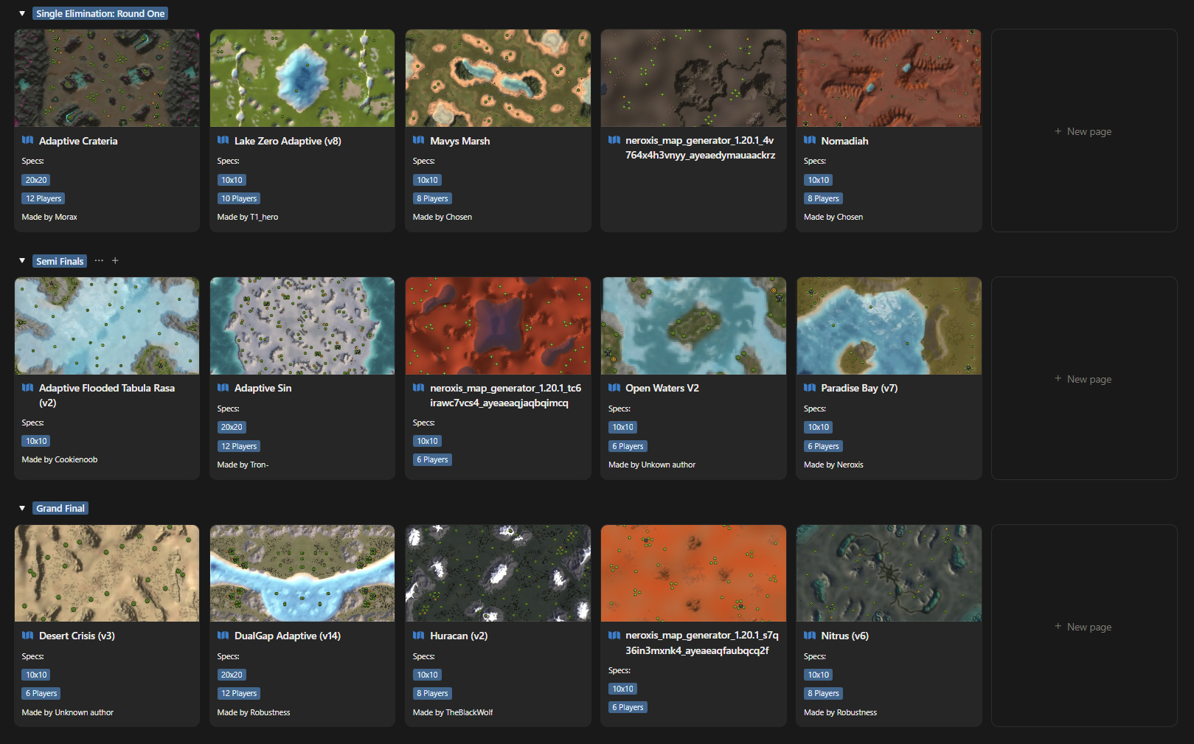Click the Semi Finals heading label
Image resolution: width=1194 pixels, height=744 pixels.
tap(60, 261)
